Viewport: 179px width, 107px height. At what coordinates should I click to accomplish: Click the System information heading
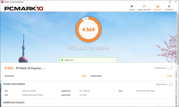coord(14,84)
